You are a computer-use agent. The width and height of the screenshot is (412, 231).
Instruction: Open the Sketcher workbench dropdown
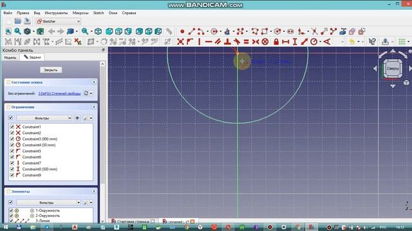pos(59,21)
